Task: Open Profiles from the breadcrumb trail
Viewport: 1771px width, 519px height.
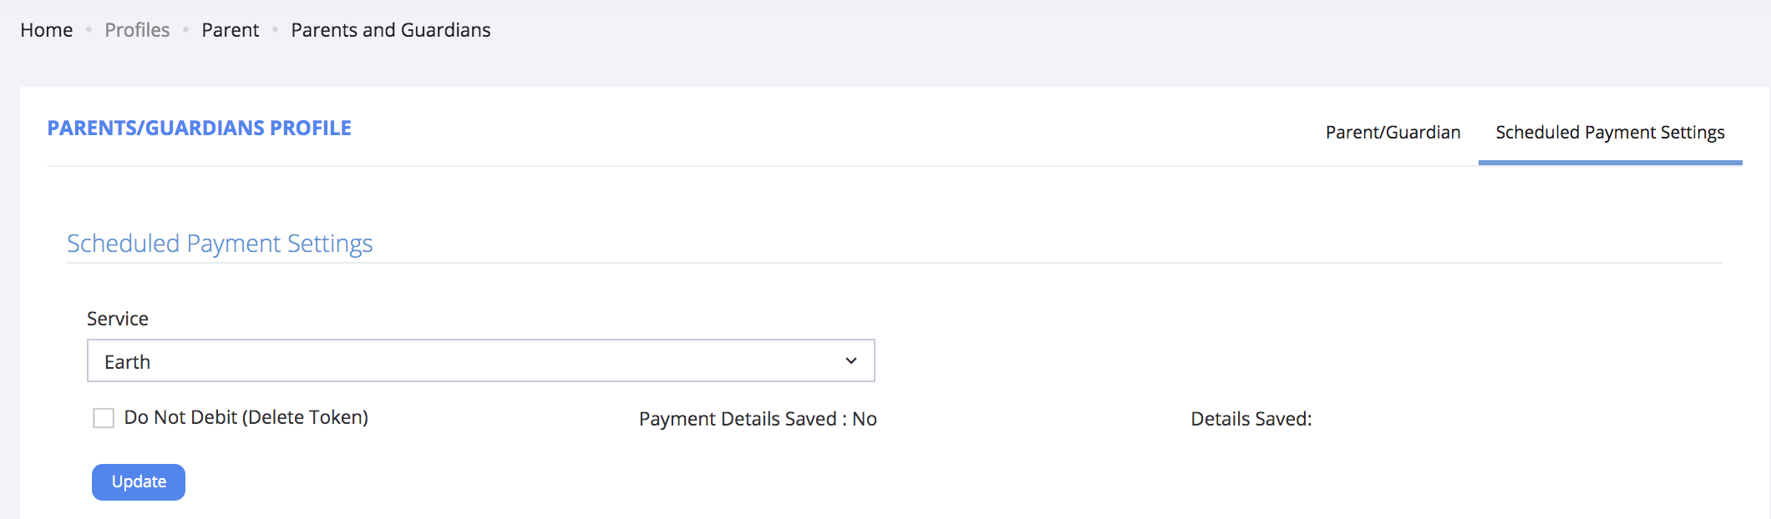Action: pyautogui.click(x=136, y=29)
